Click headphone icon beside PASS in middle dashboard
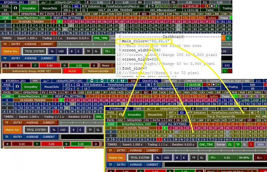Viewport: 267px width, 172px height. tap(17, 87)
